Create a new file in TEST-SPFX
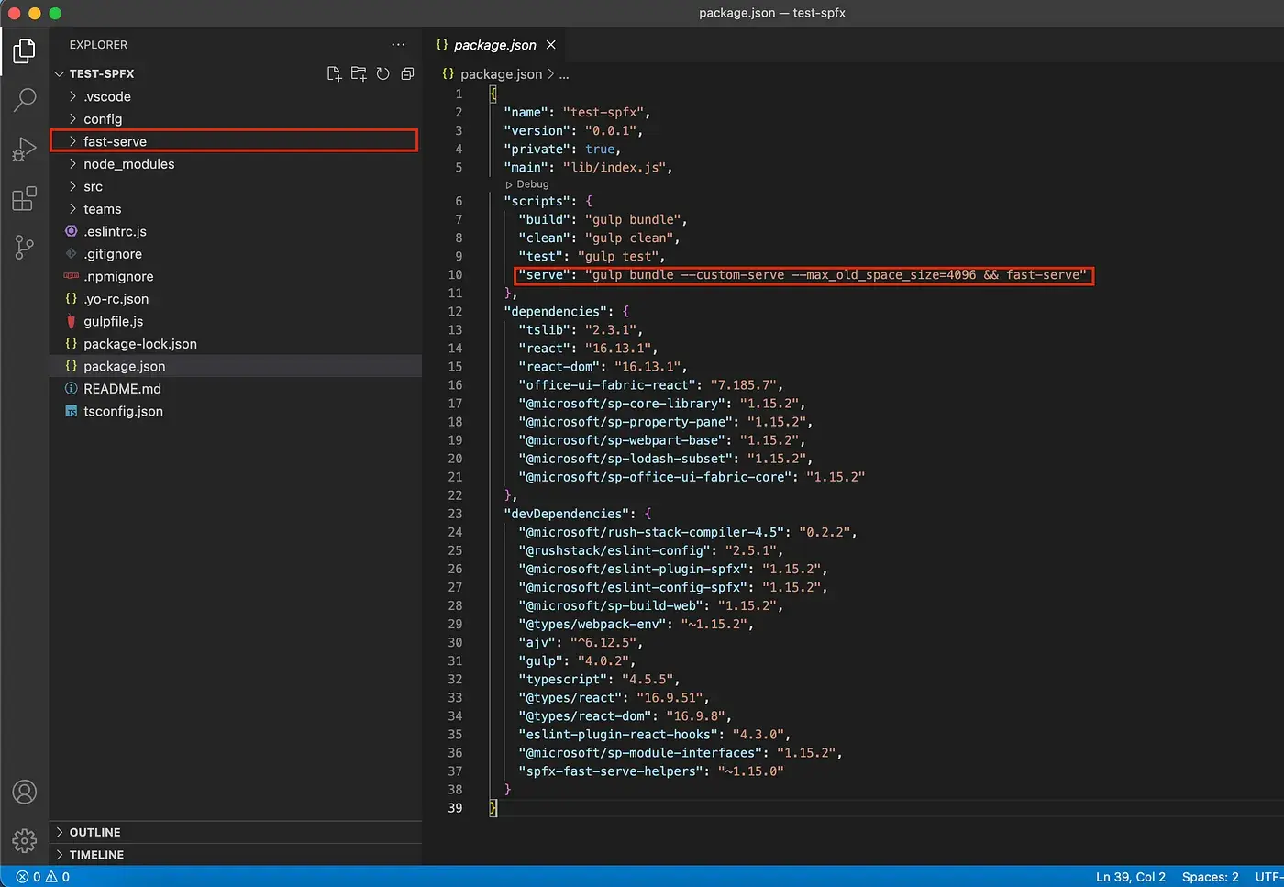The image size is (1284, 887). (335, 73)
